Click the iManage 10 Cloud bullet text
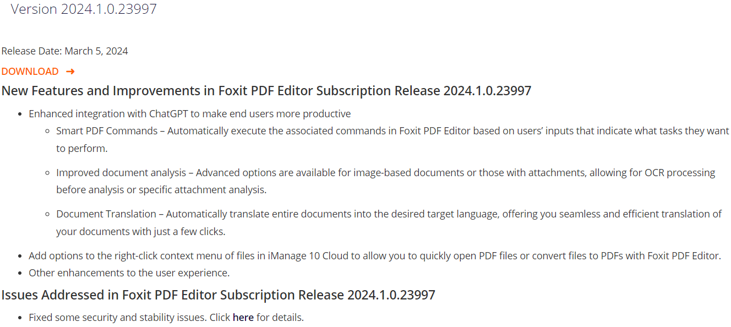The image size is (731, 327). 375,256
